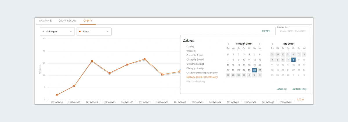Select Bieżący okres rozliczeniowy preset

(x=202, y=77)
